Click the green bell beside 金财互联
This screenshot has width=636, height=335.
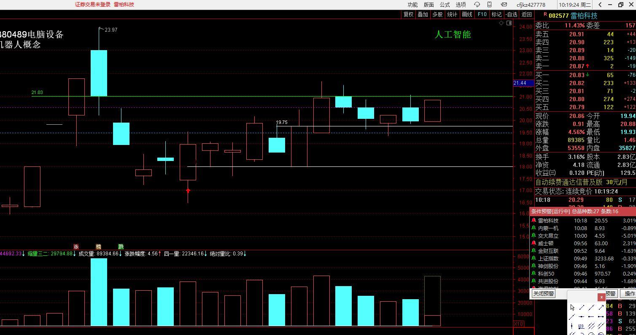coord(534,251)
